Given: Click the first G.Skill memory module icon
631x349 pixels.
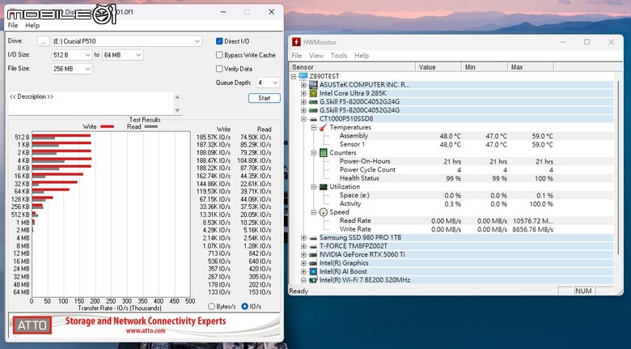Looking at the screenshot, I should [x=313, y=101].
